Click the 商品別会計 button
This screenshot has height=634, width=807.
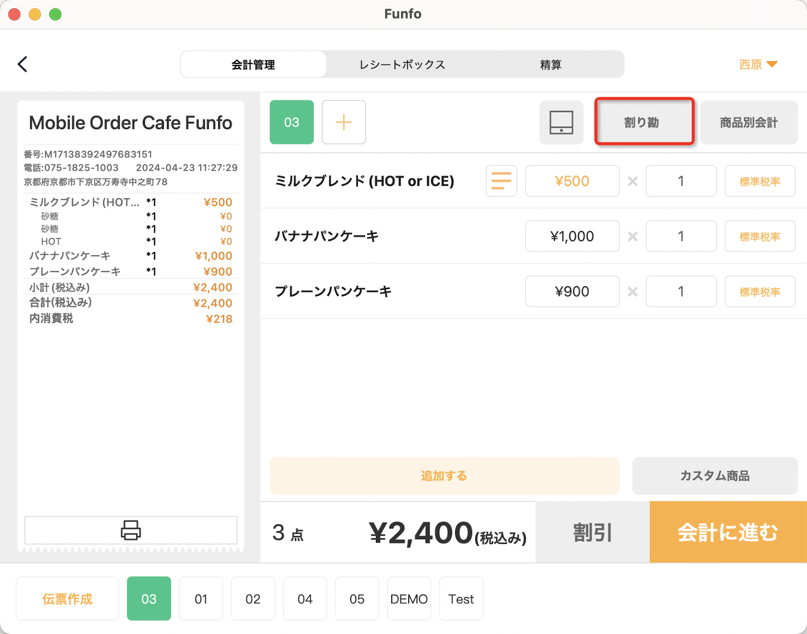click(x=749, y=122)
